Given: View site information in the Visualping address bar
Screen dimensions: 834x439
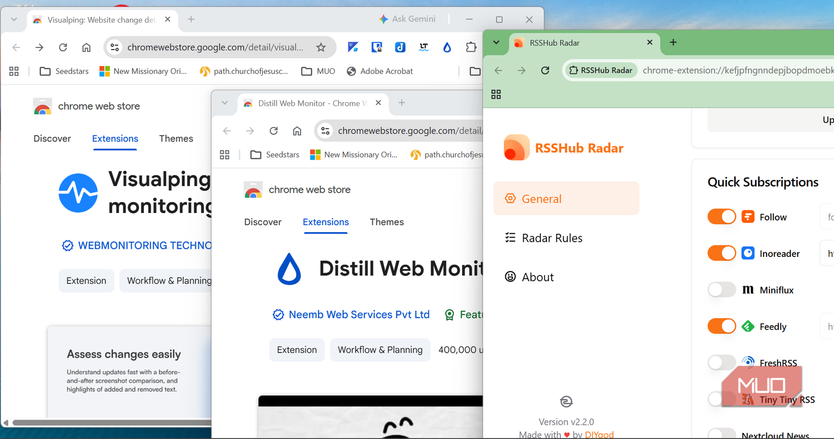Looking at the screenshot, I should tap(115, 47).
